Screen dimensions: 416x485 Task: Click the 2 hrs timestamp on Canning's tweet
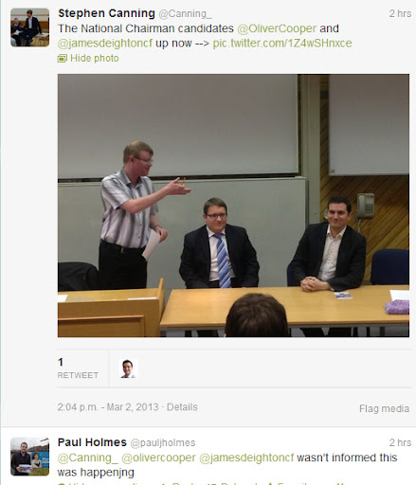point(400,13)
